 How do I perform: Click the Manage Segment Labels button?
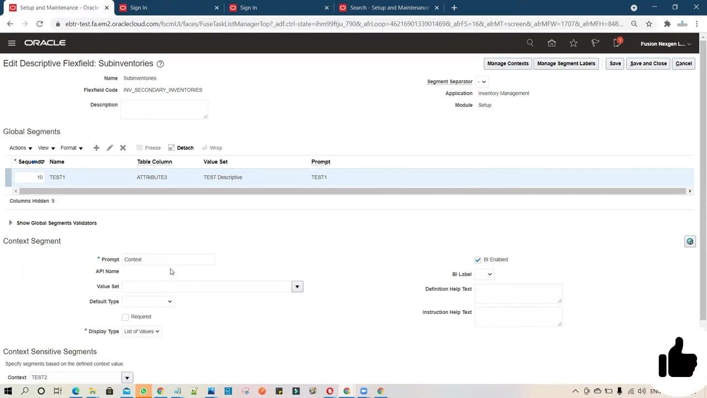566,64
